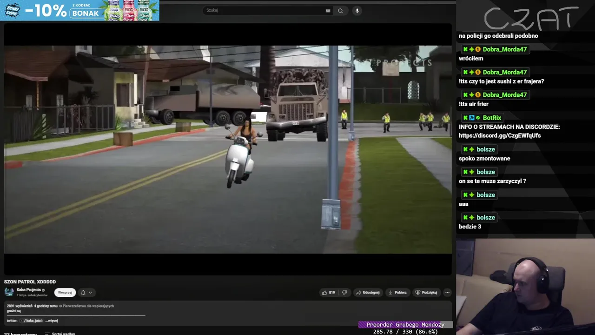Click the 2891 wyświetleń view count

[20, 306]
